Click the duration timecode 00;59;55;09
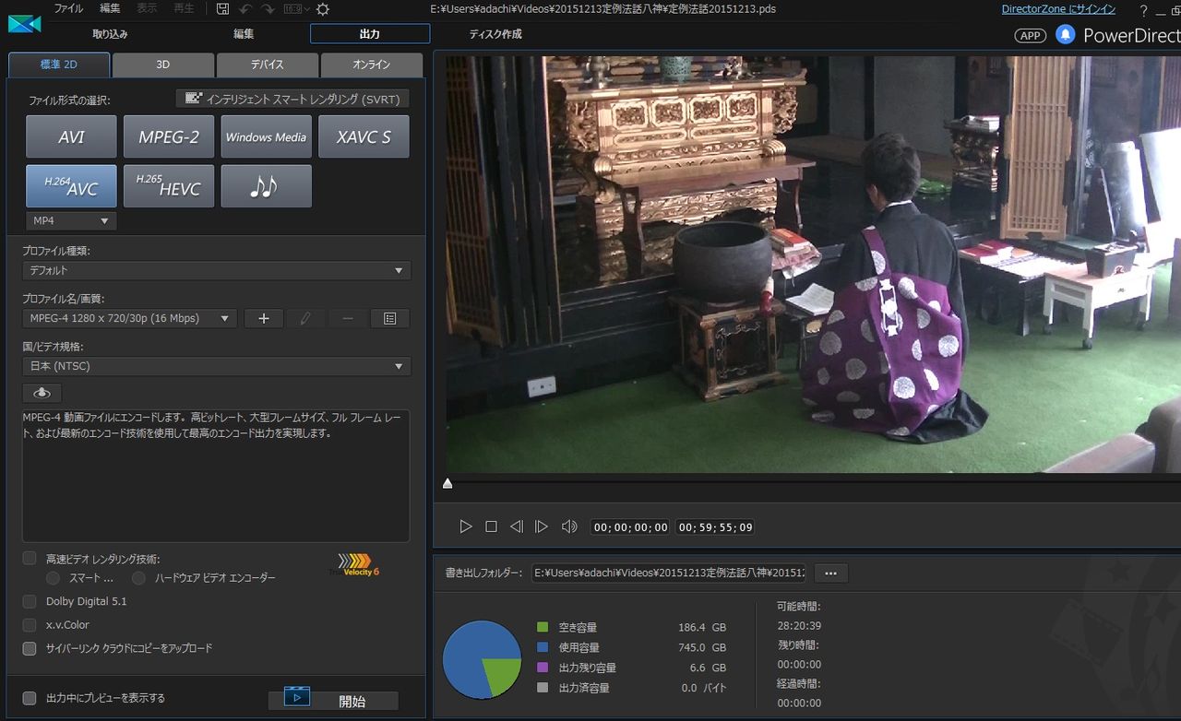The image size is (1181, 721). click(x=716, y=527)
